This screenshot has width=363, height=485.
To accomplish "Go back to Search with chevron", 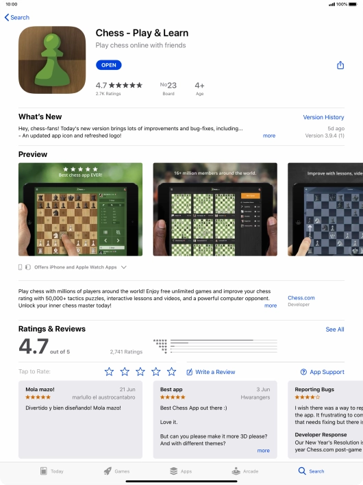I will 17,17.
